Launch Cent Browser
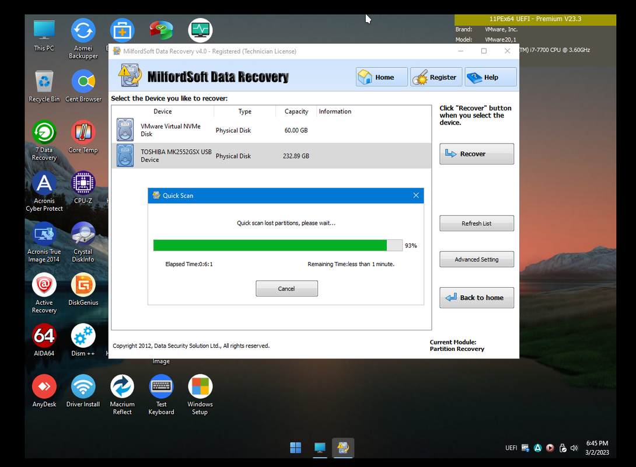This screenshot has width=636, height=467. pyautogui.click(x=83, y=86)
